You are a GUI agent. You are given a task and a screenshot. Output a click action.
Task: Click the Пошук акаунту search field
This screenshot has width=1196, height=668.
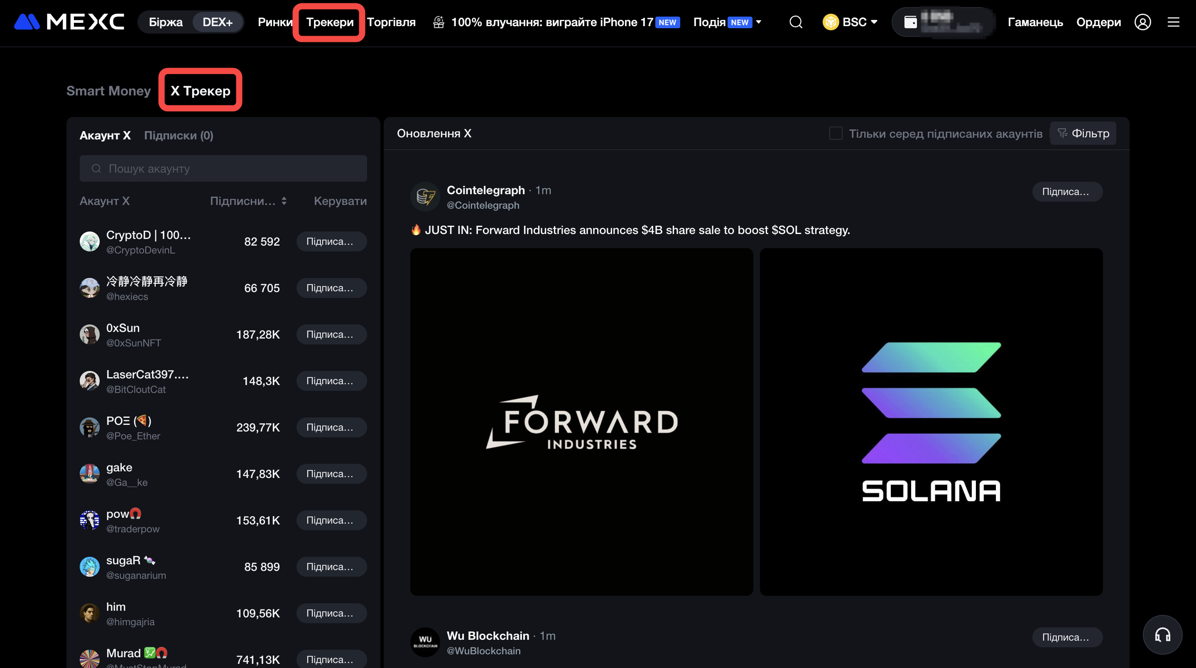[223, 168]
